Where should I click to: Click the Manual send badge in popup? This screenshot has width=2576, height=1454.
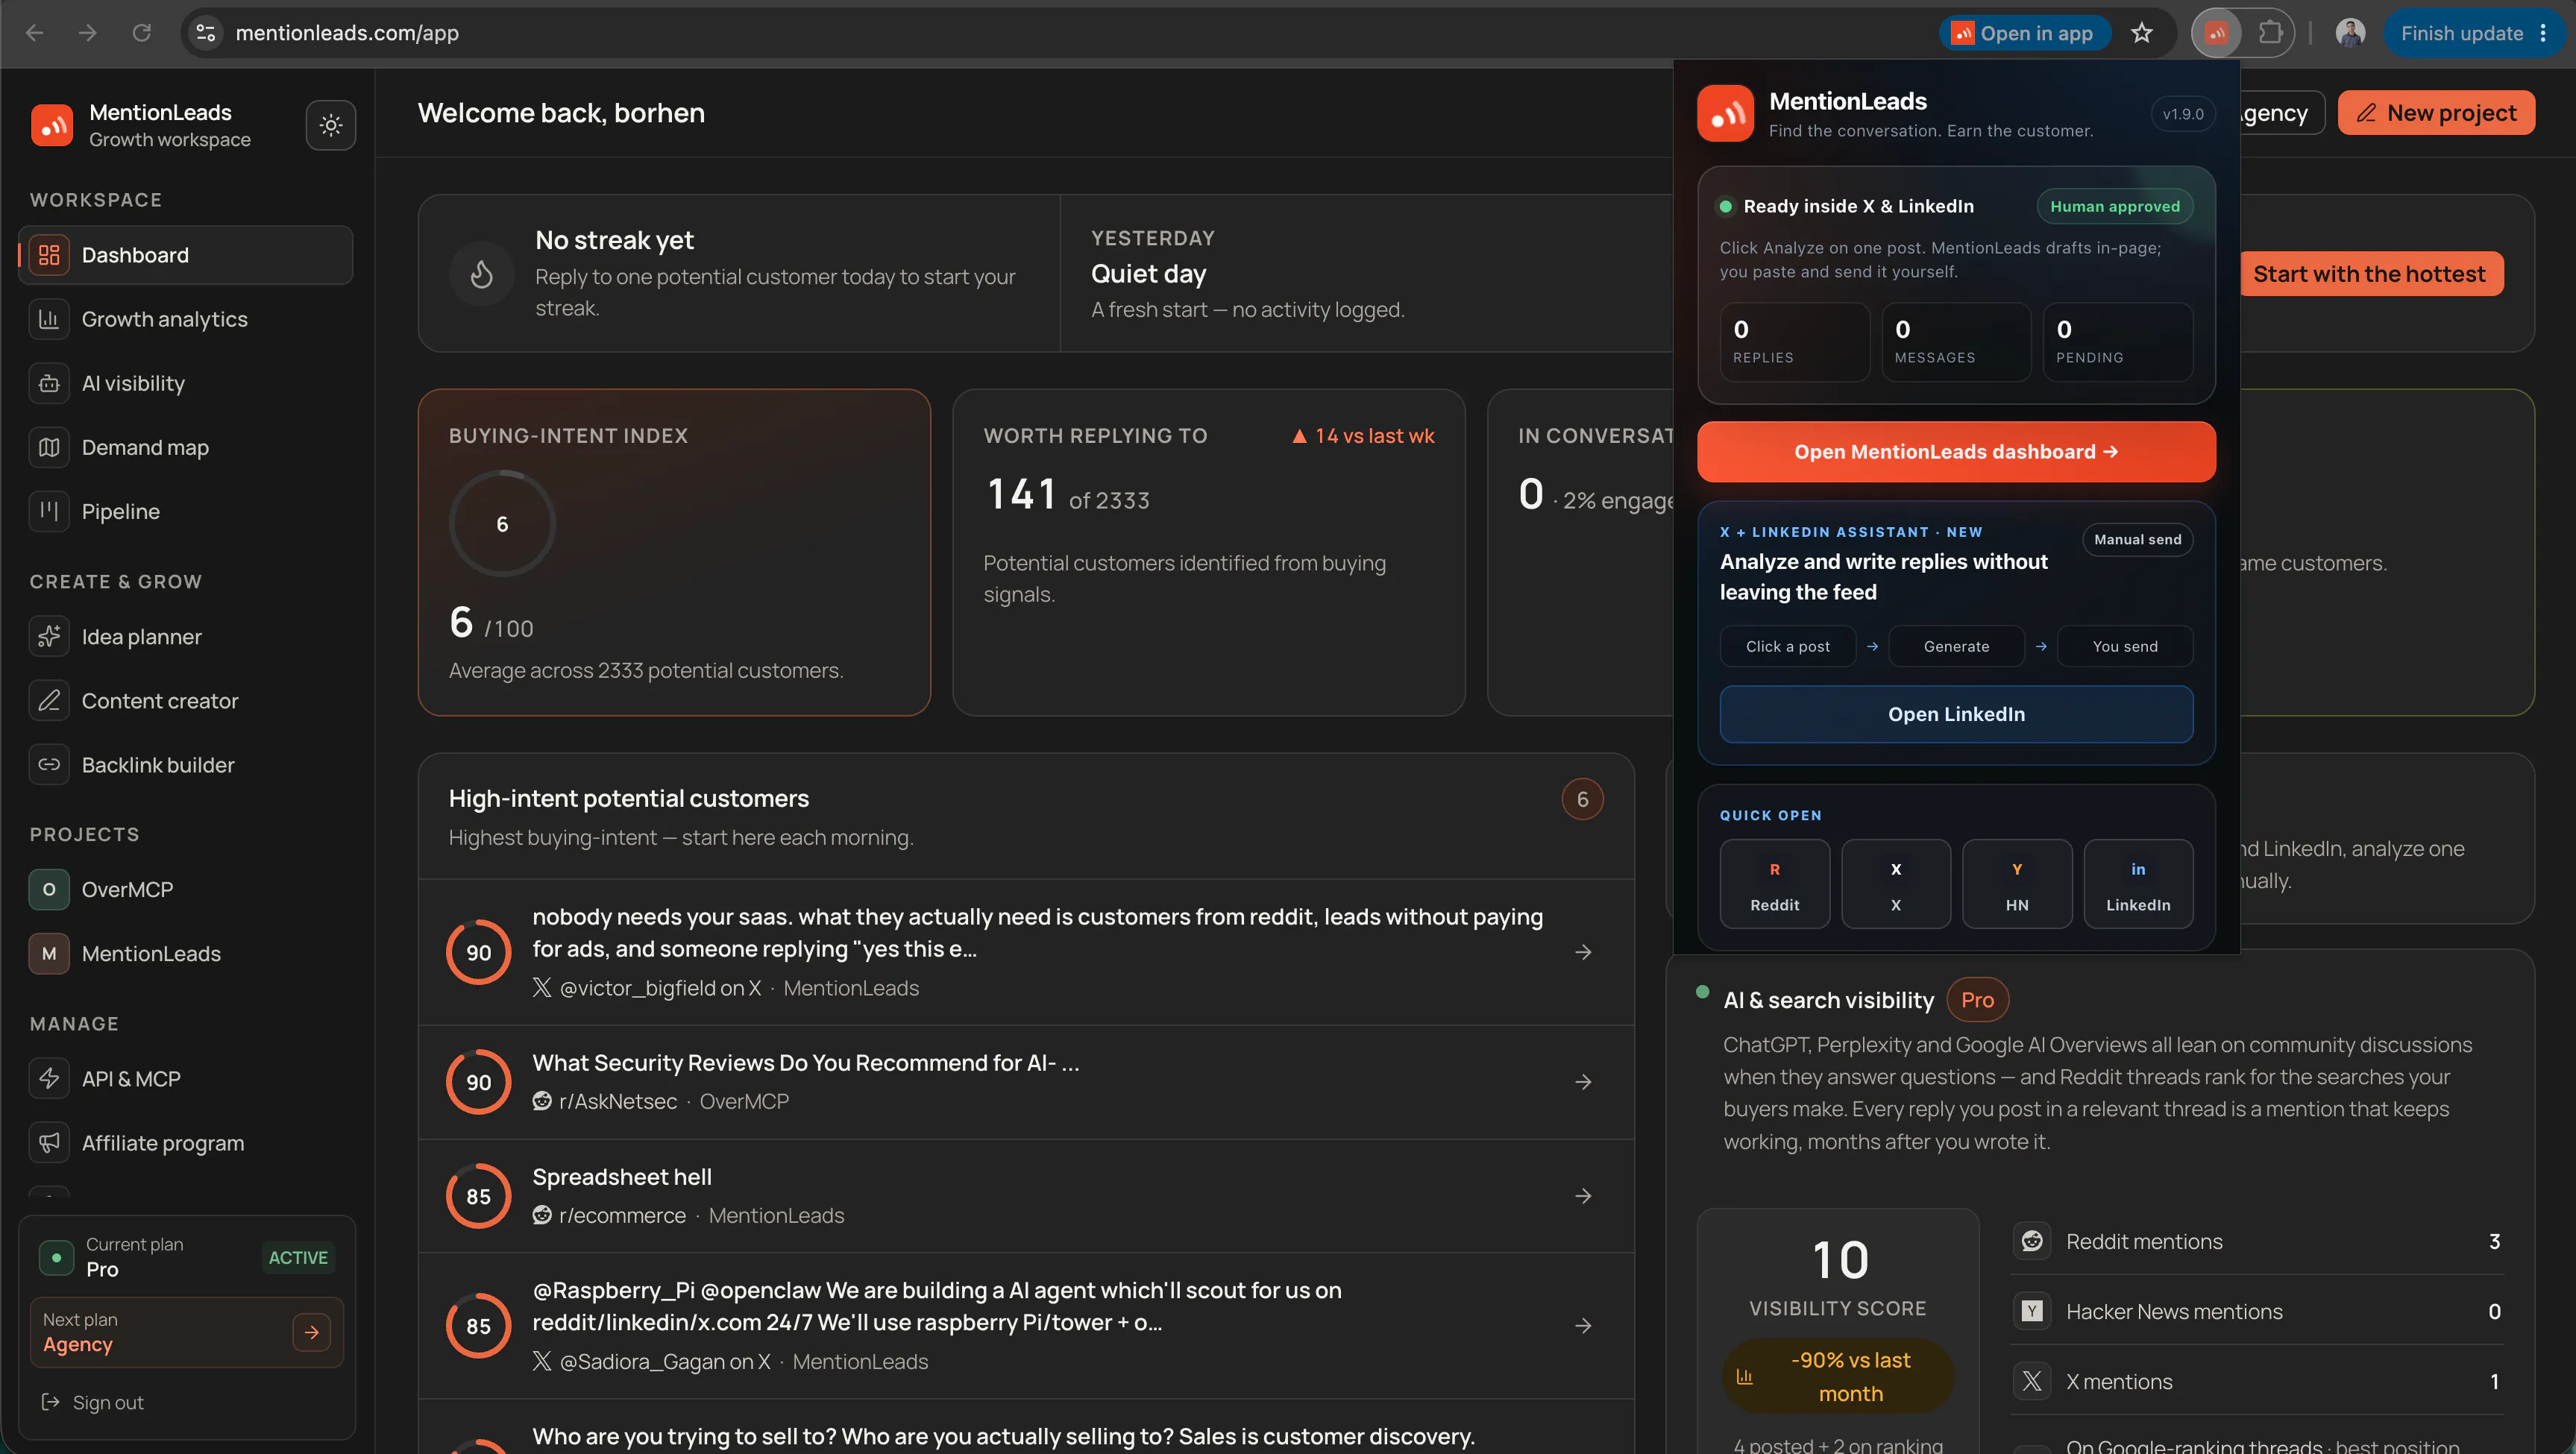pyautogui.click(x=2137, y=539)
